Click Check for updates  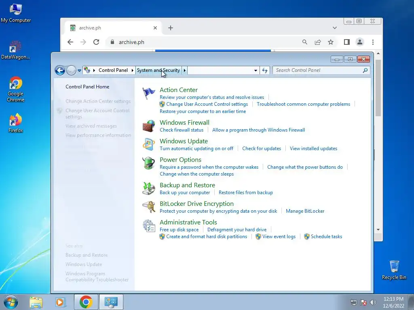pyautogui.click(x=262, y=149)
